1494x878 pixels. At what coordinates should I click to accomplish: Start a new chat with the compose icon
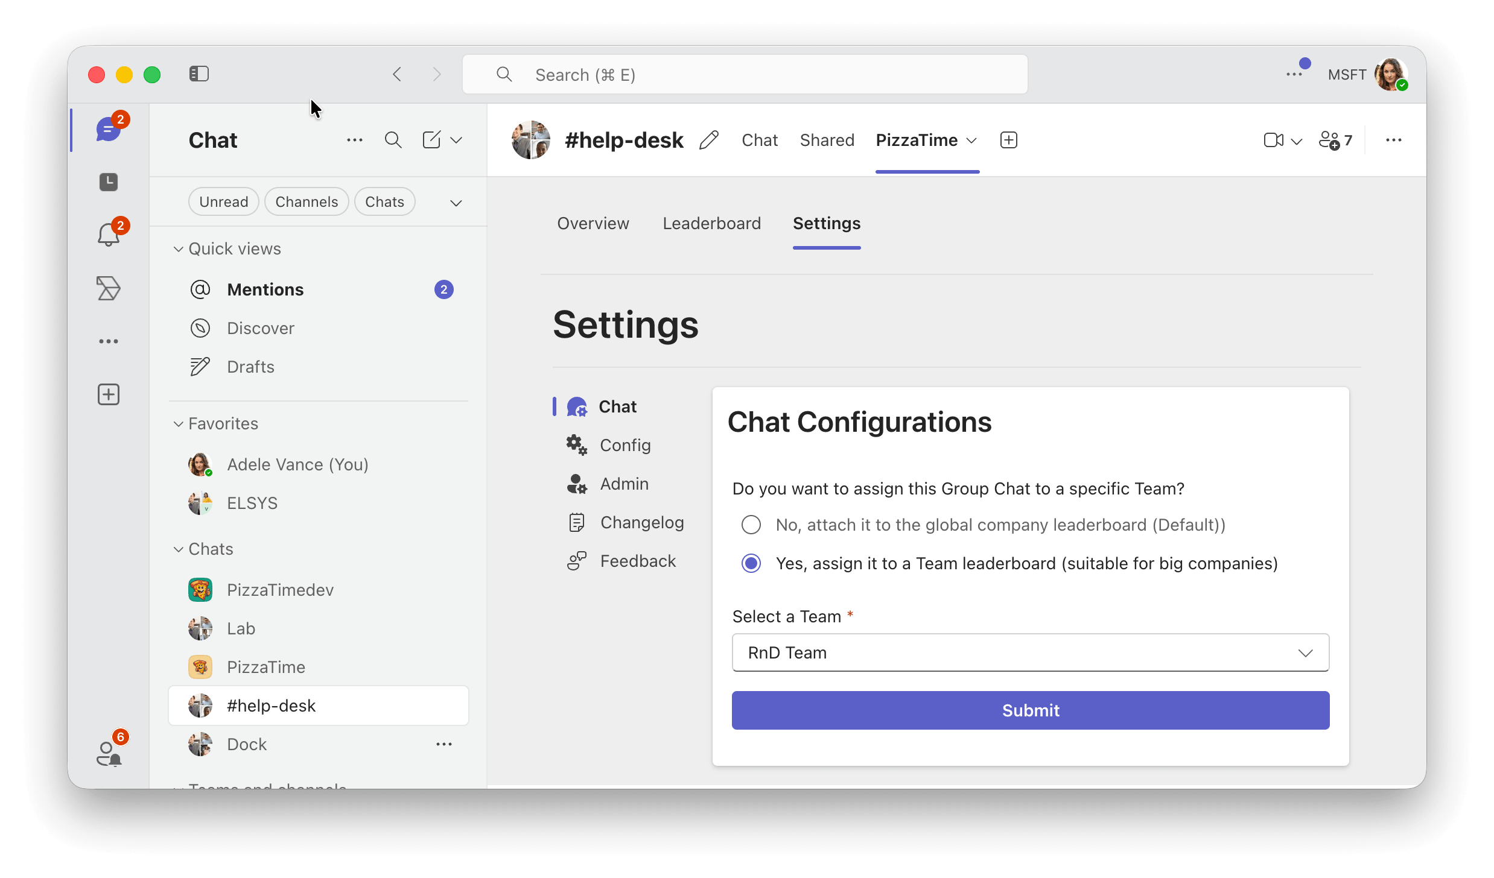coord(431,140)
